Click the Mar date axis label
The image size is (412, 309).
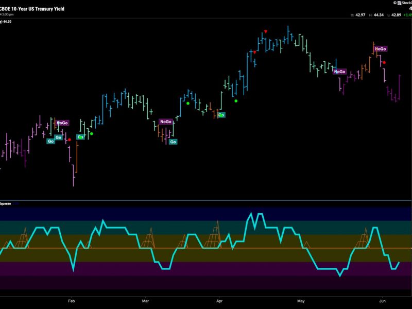pos(145,301)
